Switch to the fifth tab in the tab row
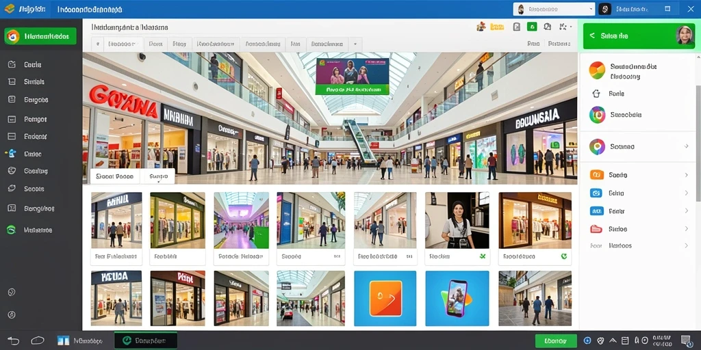 click(263, 44)
